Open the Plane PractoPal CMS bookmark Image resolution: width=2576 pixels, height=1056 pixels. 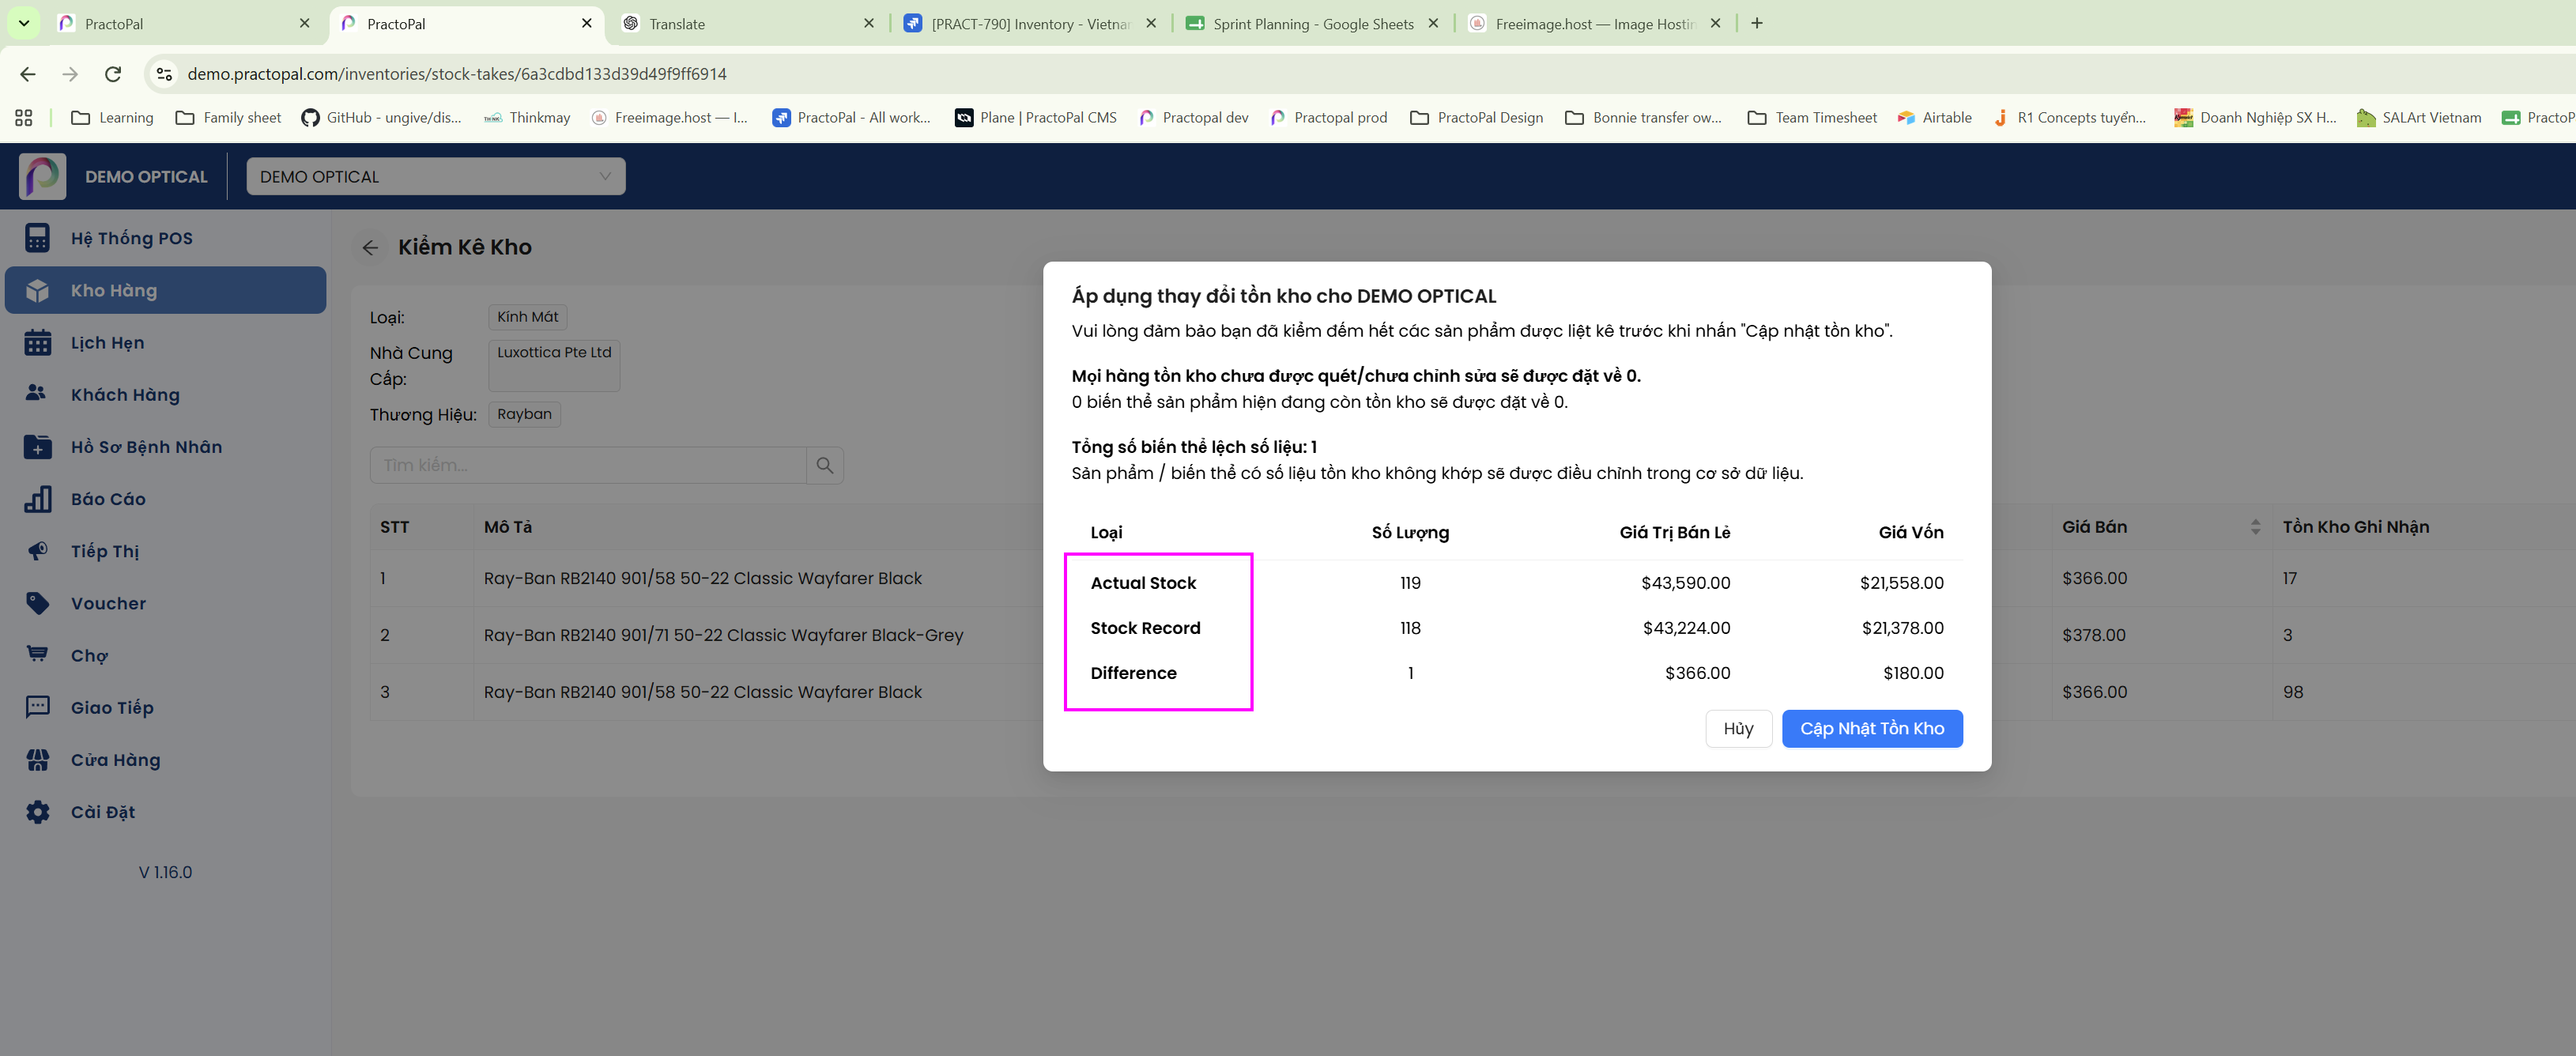[1036, 118]
